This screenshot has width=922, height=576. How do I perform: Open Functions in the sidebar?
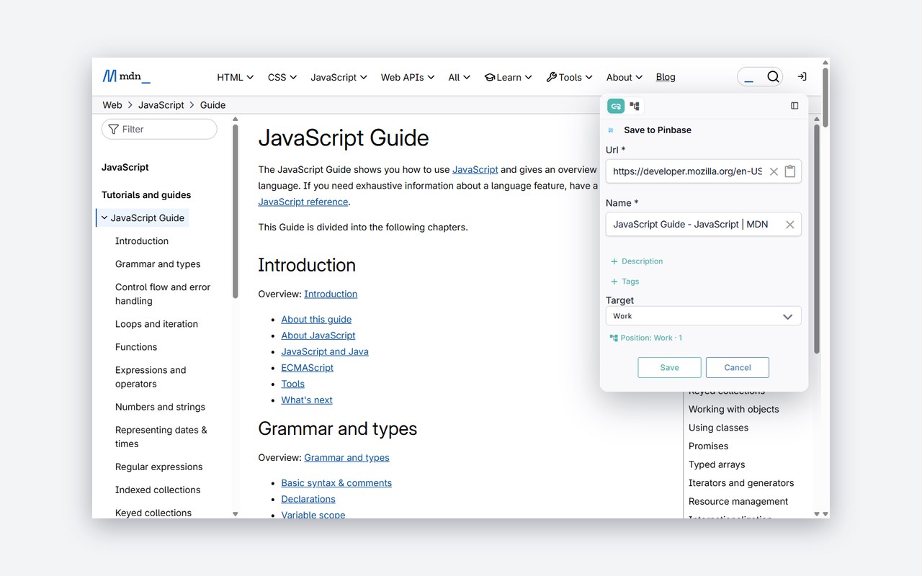[136, 347]
